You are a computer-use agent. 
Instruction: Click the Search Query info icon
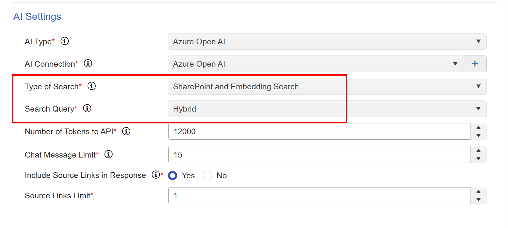pyautogui.click(x=87, y=108)
